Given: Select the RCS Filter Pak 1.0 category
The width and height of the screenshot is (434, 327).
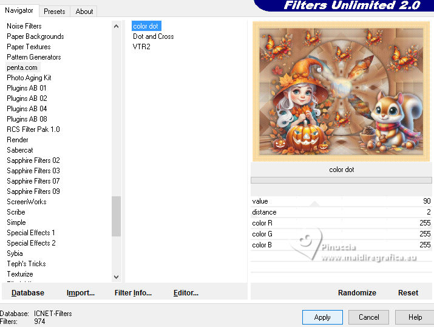Looking at the screenshot, I should 33,129.
